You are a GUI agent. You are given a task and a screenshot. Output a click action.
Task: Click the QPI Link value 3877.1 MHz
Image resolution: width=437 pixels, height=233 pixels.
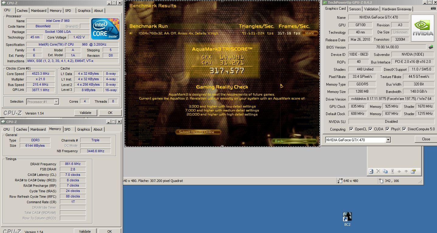pos(41,90)
